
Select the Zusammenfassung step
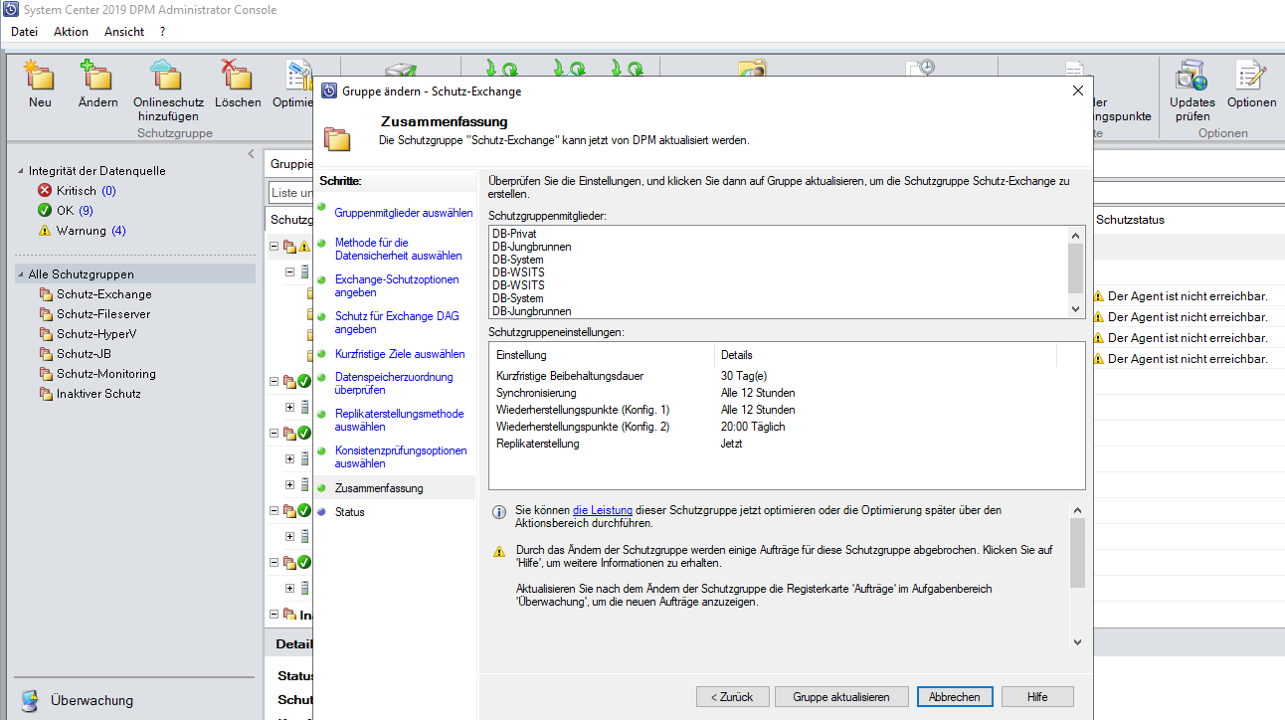(x=379, y=488)
